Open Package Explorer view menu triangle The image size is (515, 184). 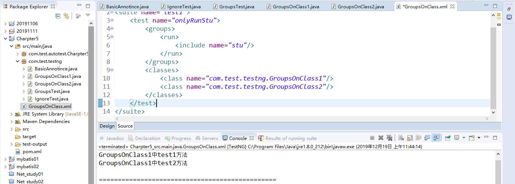click(x=88, y=15)
